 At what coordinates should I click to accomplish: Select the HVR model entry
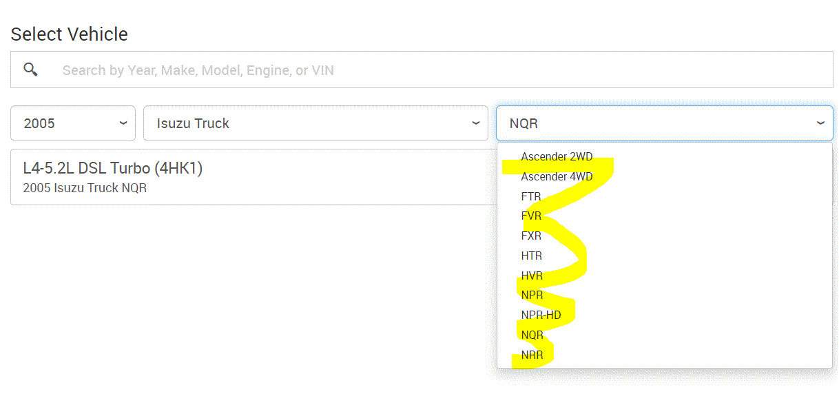(x=532, y=275)
